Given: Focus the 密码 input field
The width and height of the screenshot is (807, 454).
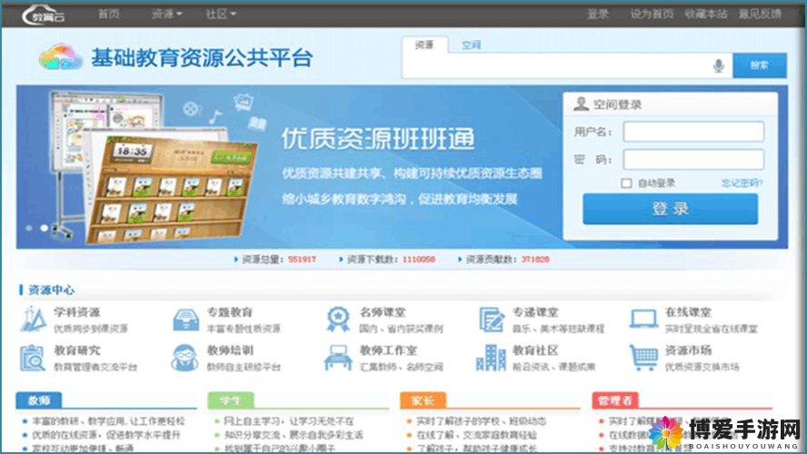Looking at the screenshot, I should click(693, 160).
